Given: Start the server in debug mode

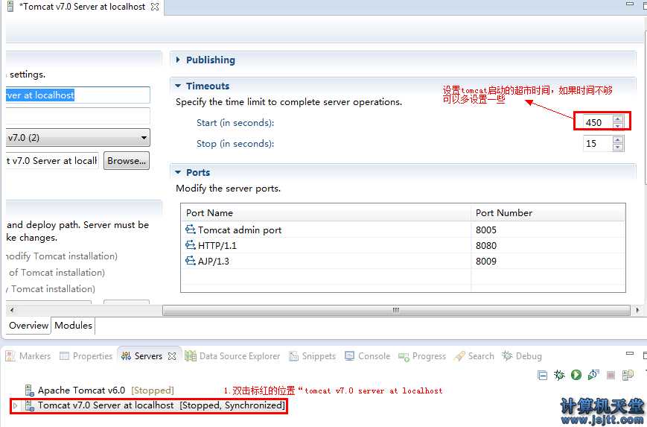Looking at the screenshot, I should point(559,375).
